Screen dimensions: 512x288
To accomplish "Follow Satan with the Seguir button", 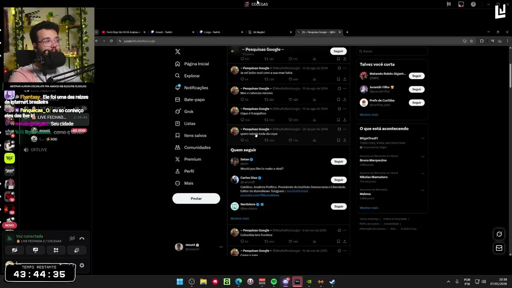I will coord(339,161).
